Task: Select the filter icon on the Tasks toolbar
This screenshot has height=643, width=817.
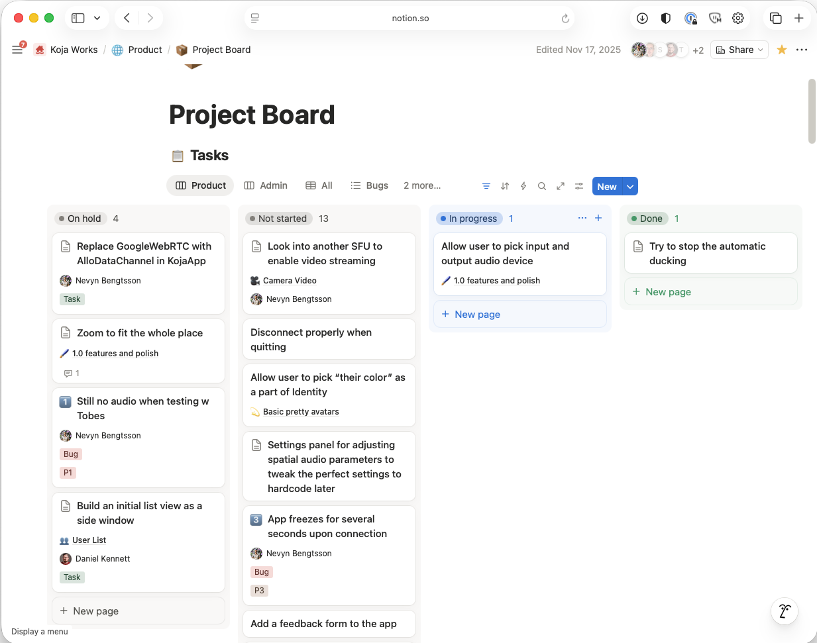Action: click(487, 186)
